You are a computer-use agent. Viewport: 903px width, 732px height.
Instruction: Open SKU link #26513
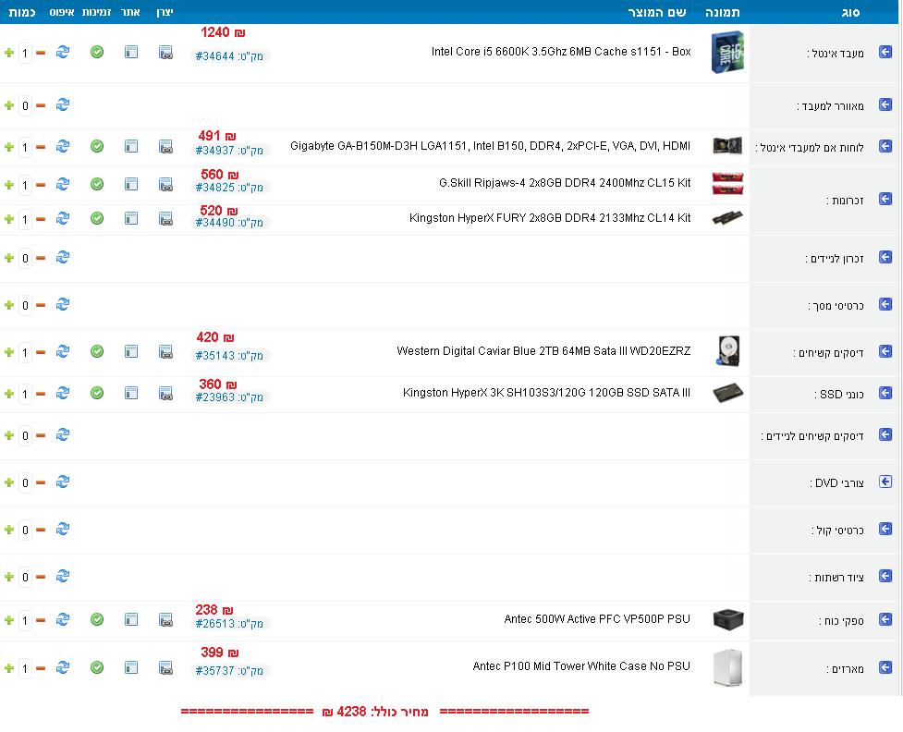tap(230, 623)
